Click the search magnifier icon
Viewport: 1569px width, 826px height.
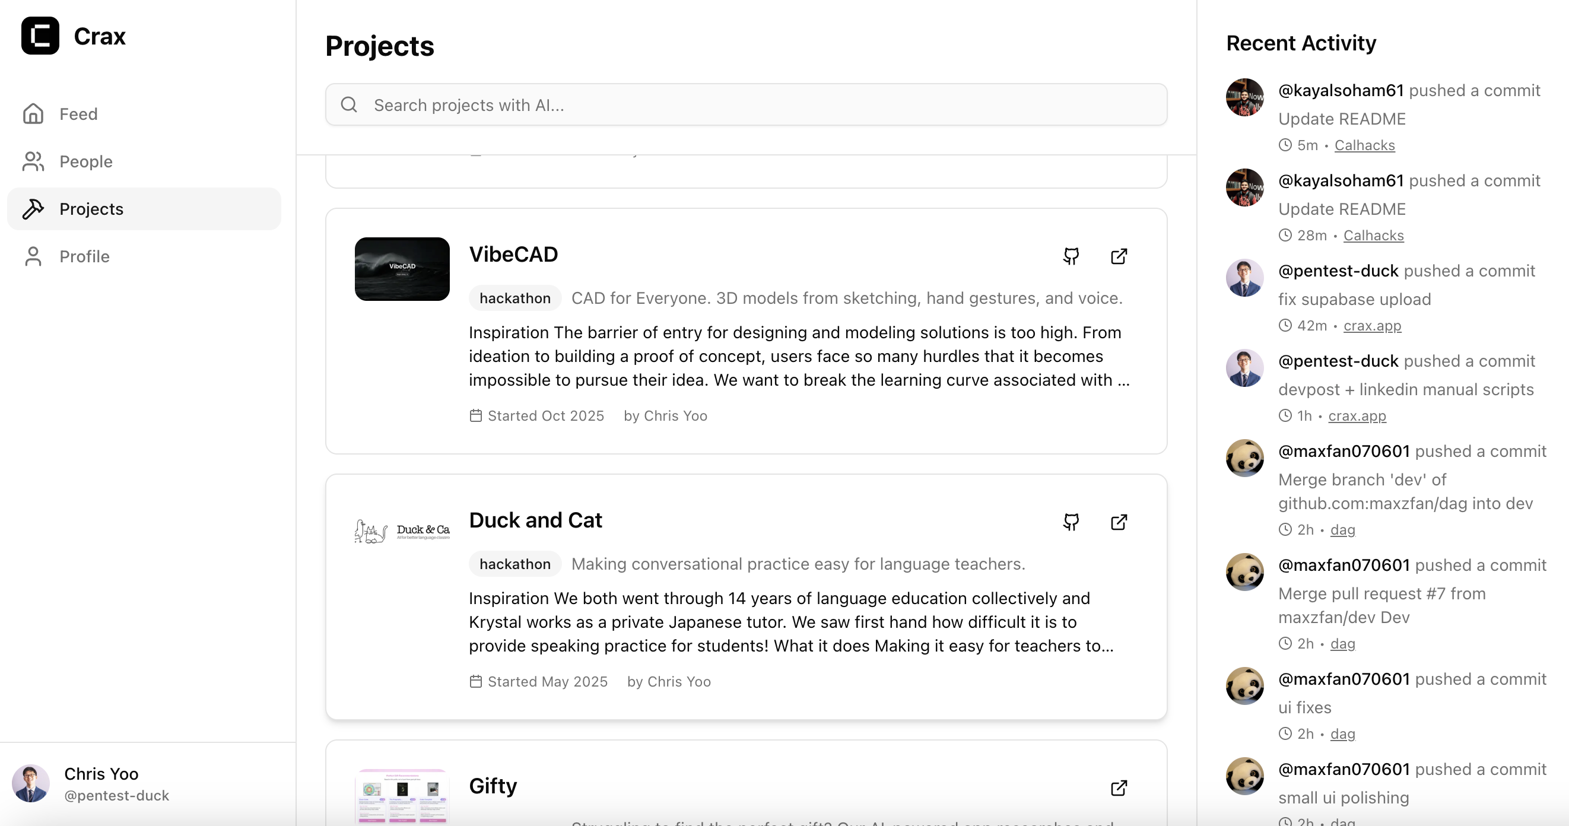point(349,105)
